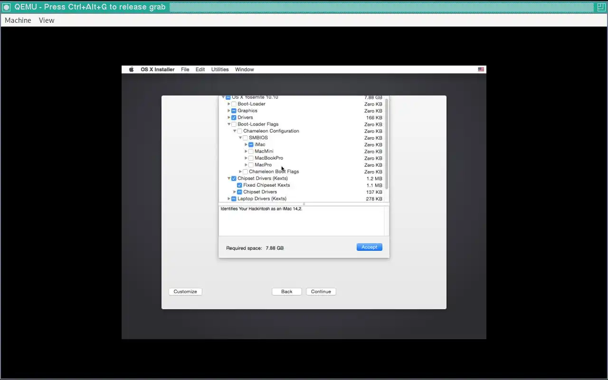The height and width of the screenshot is (380, 608).
Task: Click the QEMU window icon in titlebar
Action: [x=7, y=7]
